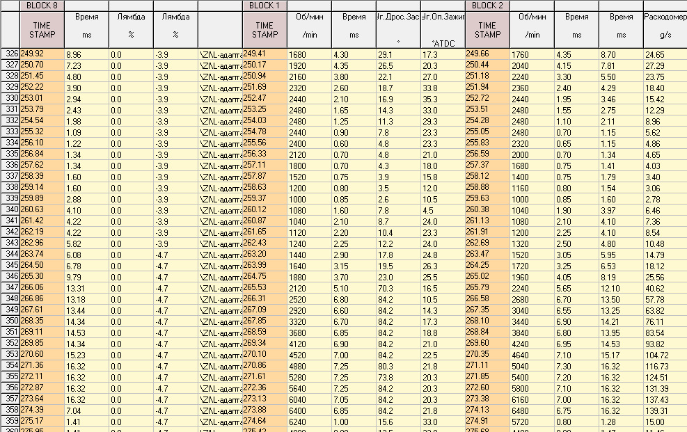The height and width of the screenshot is (432, 687).
Task: Select Block 2 'Об/мин' column header
Action: click(x=532, y=30)
